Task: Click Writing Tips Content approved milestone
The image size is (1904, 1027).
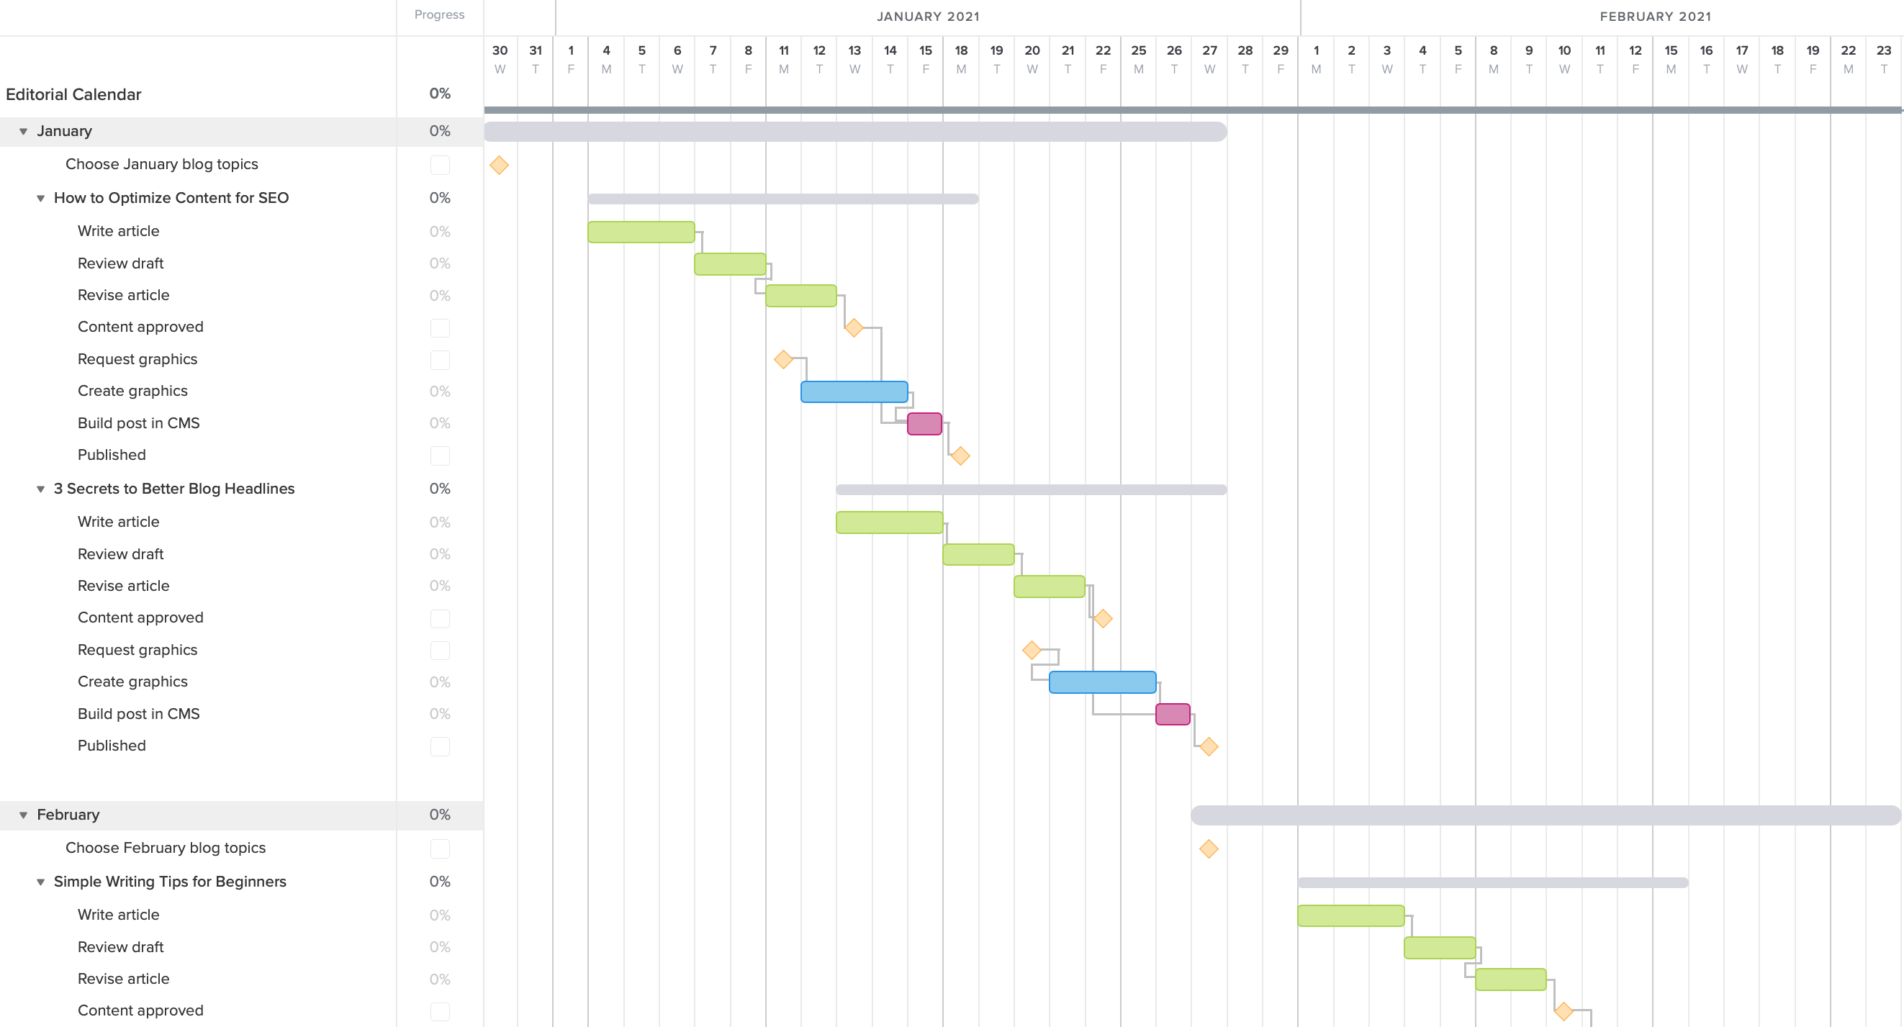Action: point(1564,1010)
